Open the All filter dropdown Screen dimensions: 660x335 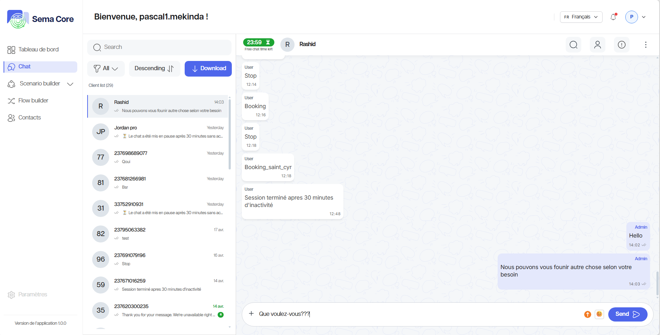click(x=106, y=68)
